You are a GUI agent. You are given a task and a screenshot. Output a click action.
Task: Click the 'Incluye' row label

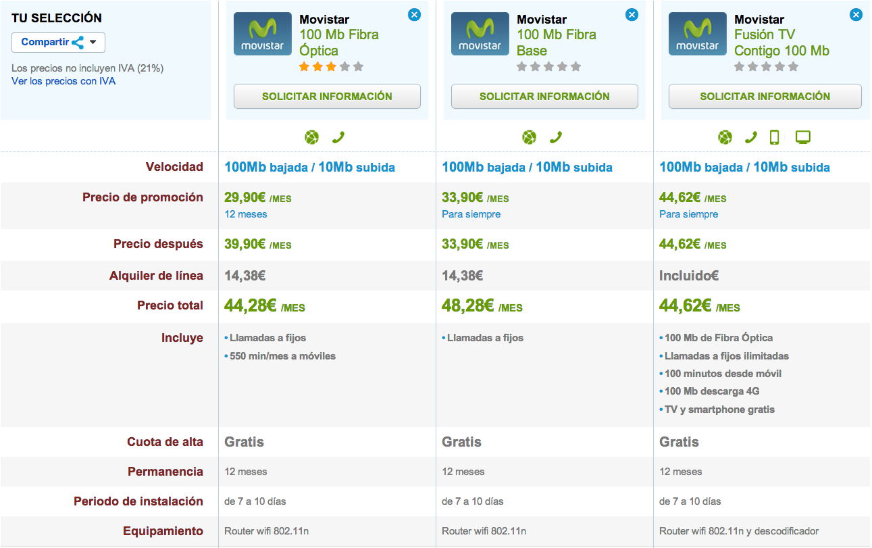coord(182,338)
